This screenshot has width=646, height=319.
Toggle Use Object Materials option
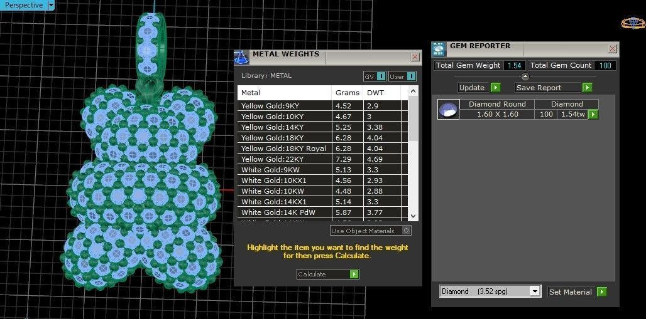pos(370,231)
